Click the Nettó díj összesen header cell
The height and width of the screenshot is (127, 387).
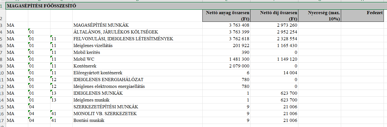(274, 16)
